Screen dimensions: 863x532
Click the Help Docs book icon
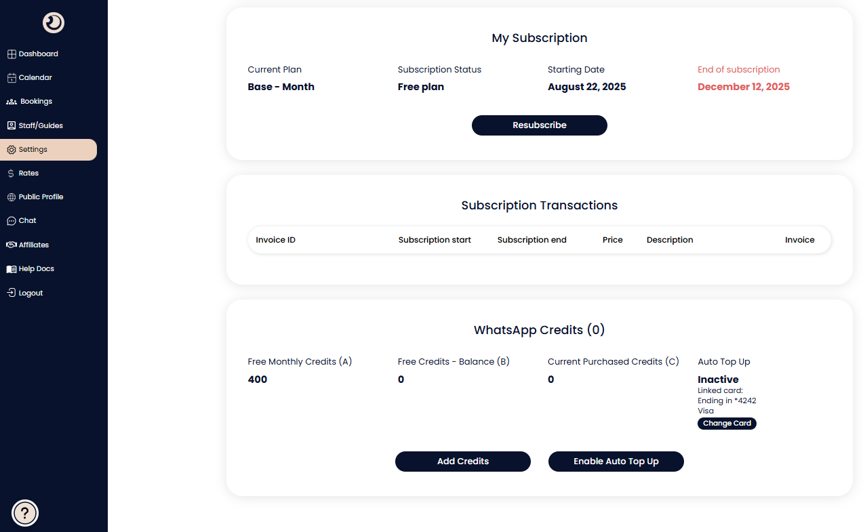12,269
